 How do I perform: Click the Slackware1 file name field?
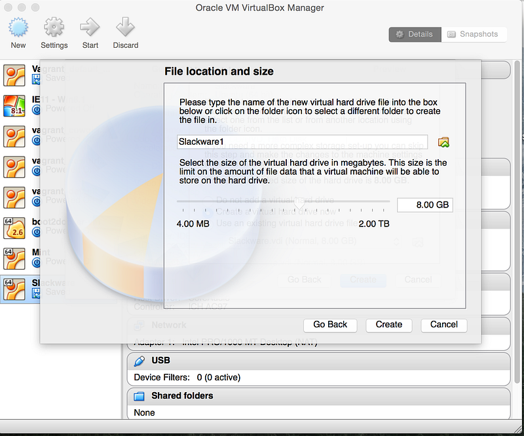pyautogui.click(x=302, y=141)
